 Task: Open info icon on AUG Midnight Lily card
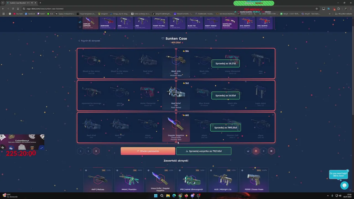(211, 170)
